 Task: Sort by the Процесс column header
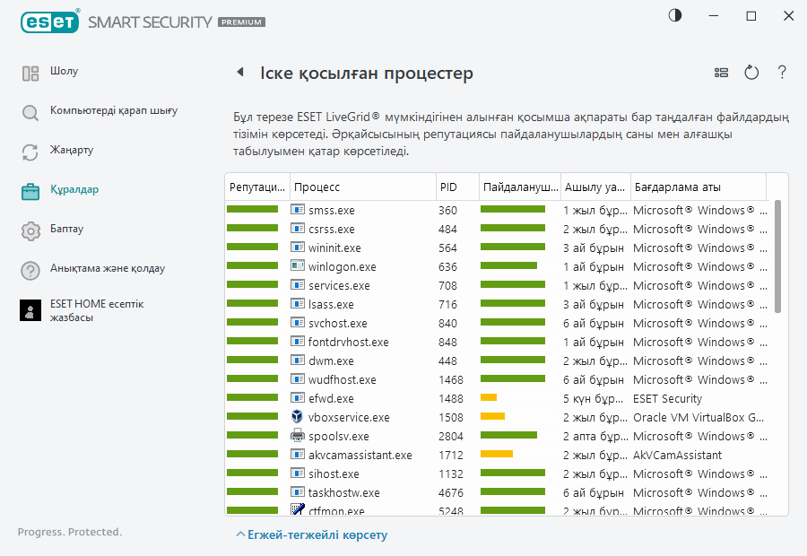pyautogui.click(x=317, y=187)
